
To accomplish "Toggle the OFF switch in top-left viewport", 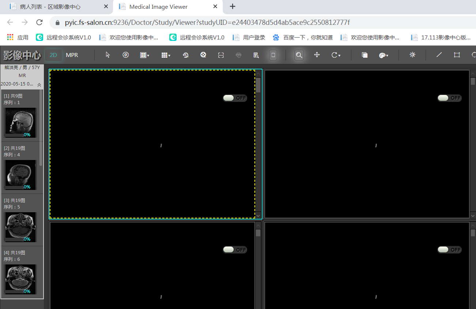I will pos(235,98).
